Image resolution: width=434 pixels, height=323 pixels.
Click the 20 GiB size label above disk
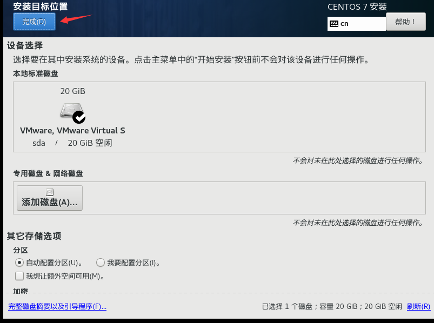click(x=73, y=91)
